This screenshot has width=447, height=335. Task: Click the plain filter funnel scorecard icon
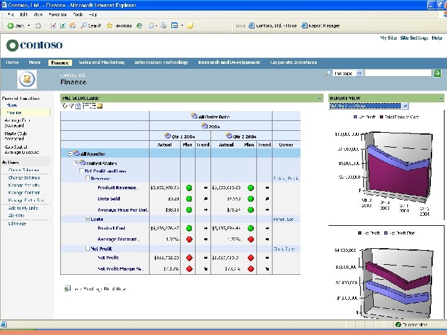tap(71, 106)
